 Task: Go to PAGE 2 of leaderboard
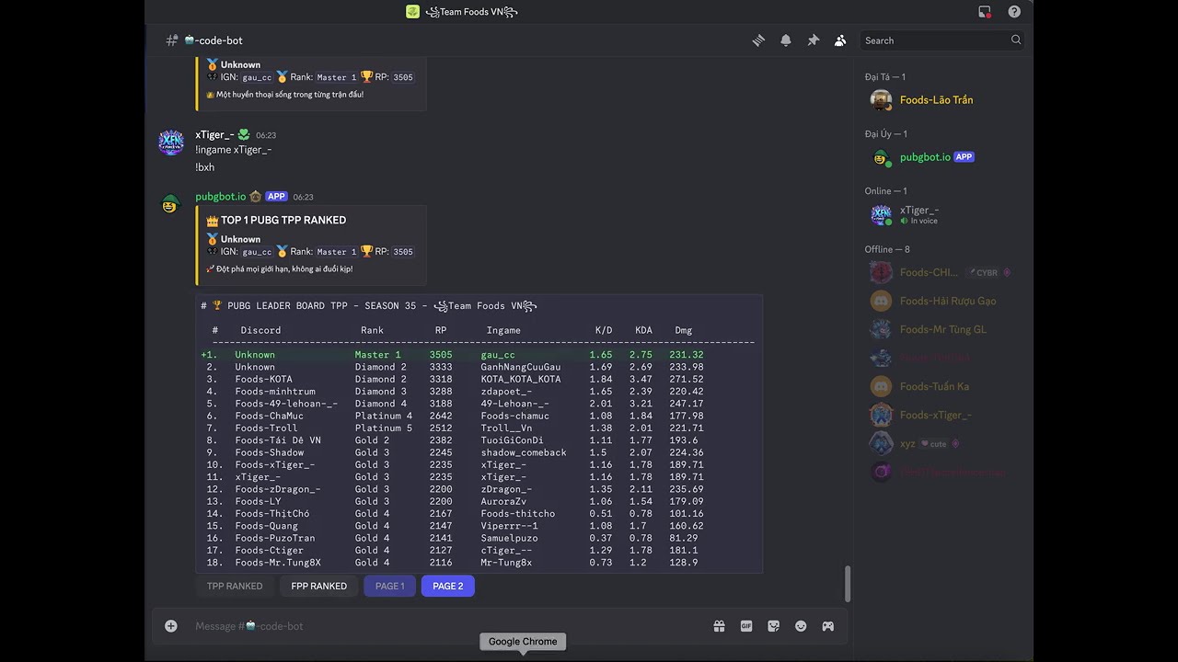tap(448, 586)
